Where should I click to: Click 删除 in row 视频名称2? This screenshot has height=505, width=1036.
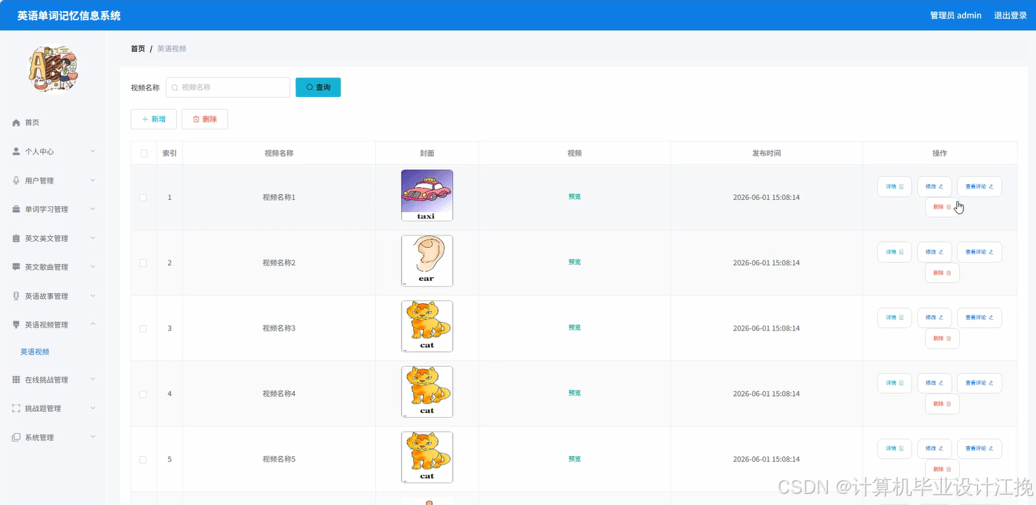click(x=942, y=273)
